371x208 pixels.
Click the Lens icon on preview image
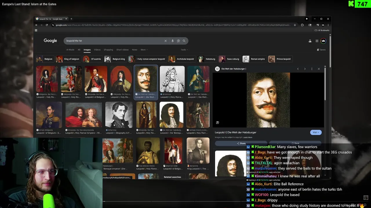pos(217,122)
